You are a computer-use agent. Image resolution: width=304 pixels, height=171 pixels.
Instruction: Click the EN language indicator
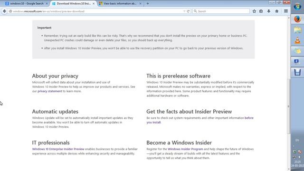pyautogui.click(x=297, y=140)
